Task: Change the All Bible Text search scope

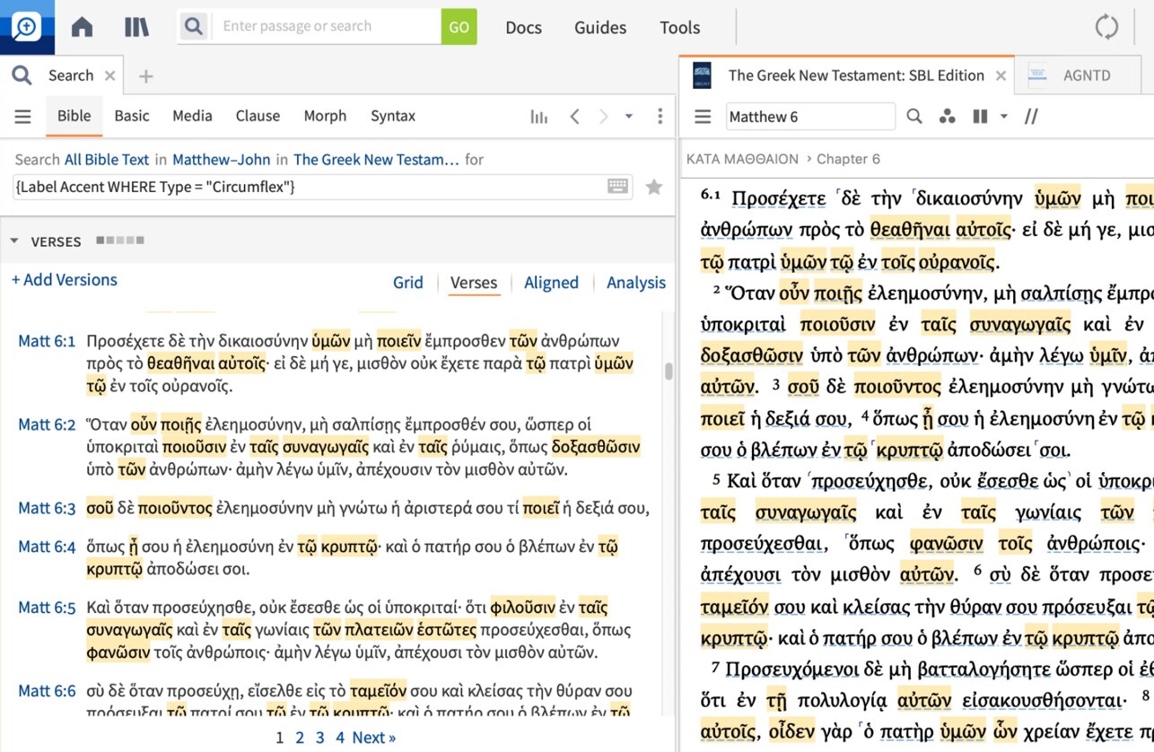Action: coord(107,160)
